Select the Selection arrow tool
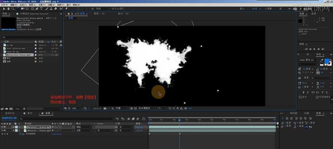The height and width of the screenshot is (149, 333). click(x=4, y=9)
